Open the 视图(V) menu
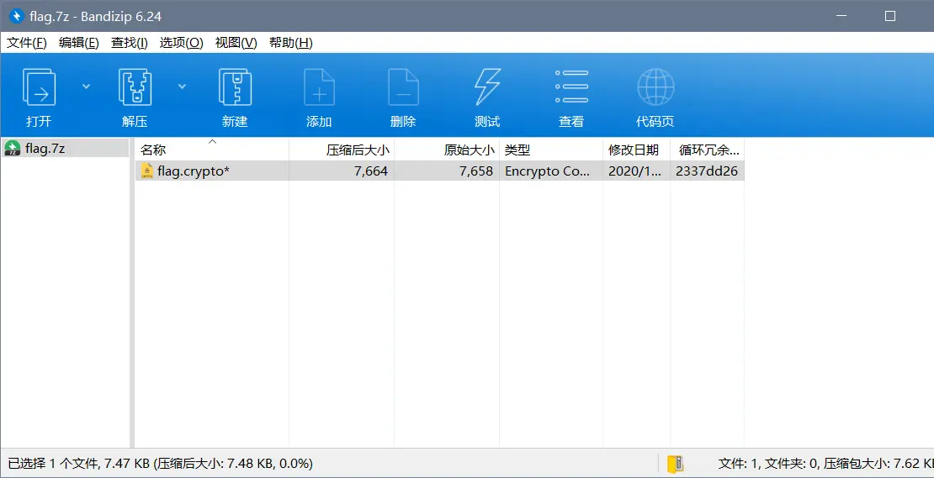Image resolution: width=934 pixels, height=478 pixels. pos(236,43)
